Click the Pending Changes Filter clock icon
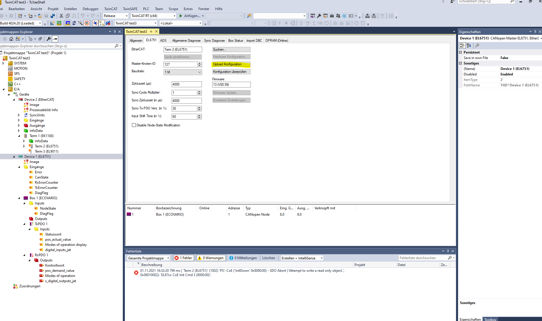542x321 pixels. (x=31, y=39)
